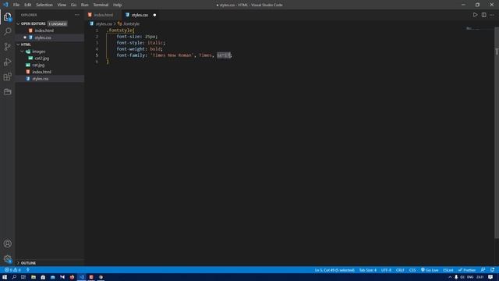Change encoding via UTF-8 status item
Screen dimensions: 499x281
tap(386, 270)
